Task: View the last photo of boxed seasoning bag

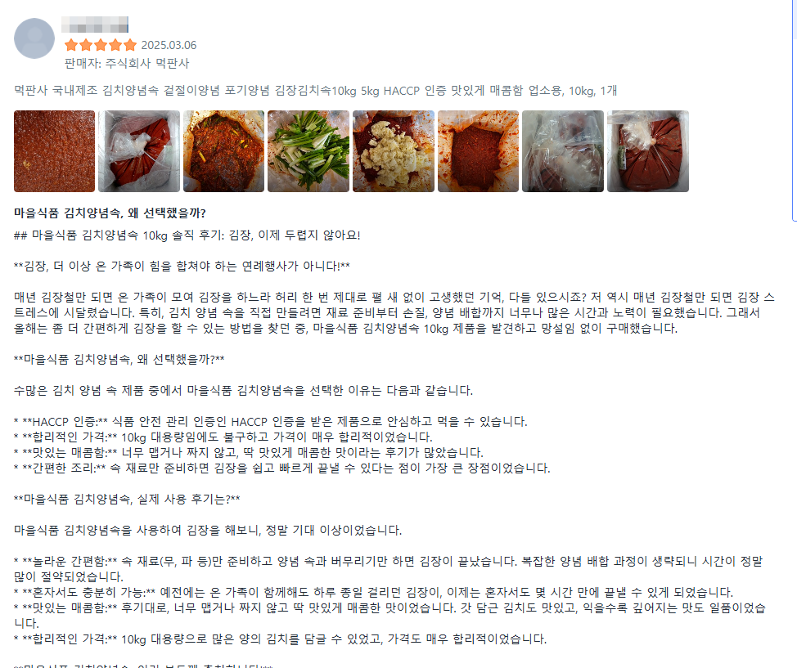Action: tap(648, 151)
